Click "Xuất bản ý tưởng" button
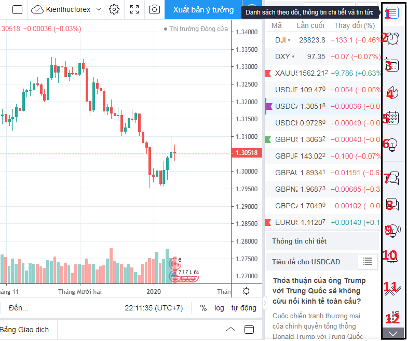Viewport: 407px width, 341px height. coord(203,9)
